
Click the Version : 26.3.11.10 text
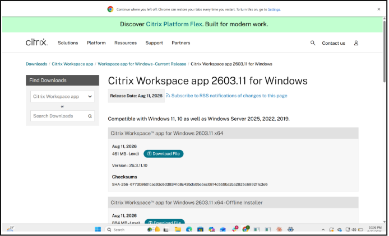[129, 166]
